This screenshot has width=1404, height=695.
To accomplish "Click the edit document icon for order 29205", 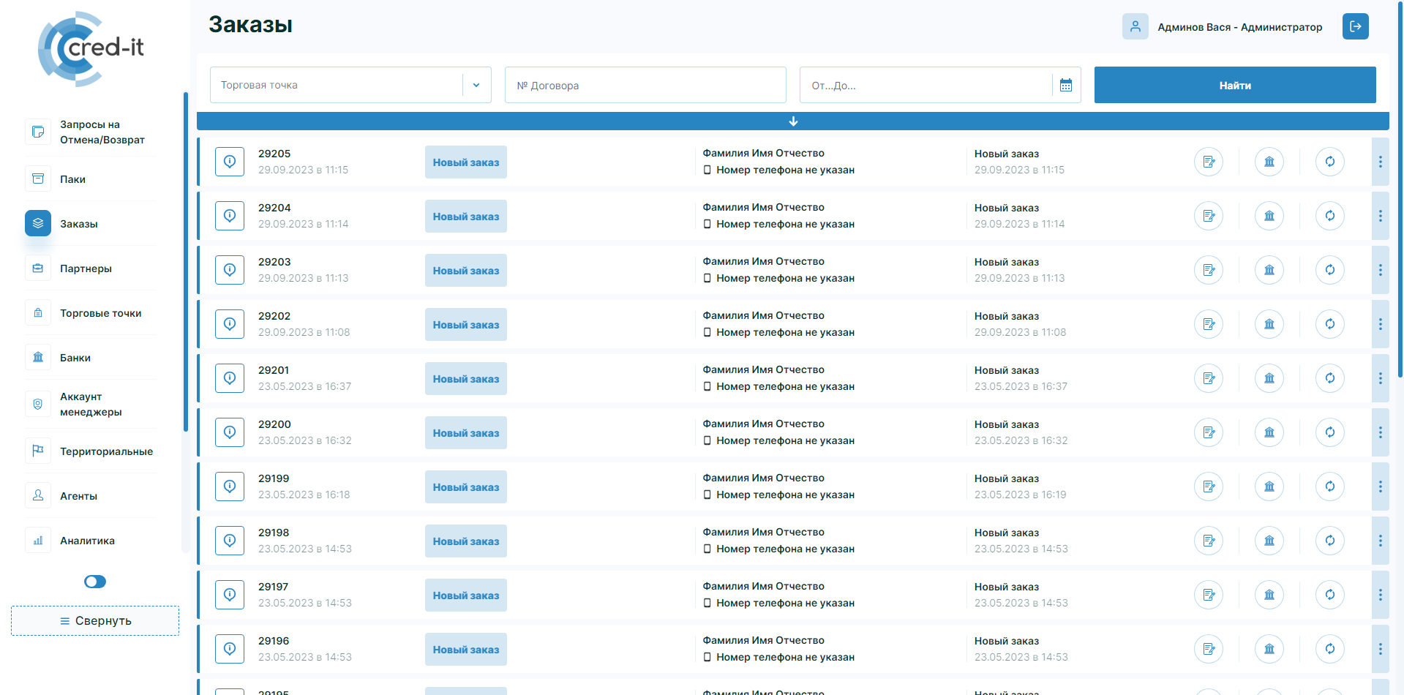I will [1208, 162].
